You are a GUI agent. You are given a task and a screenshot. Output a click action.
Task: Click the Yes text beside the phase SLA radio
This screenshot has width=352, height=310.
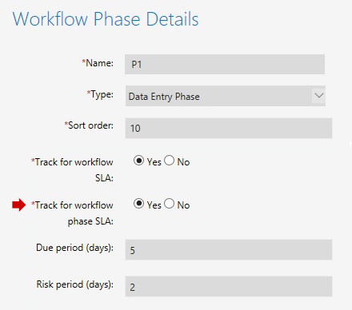coord(154,205)
